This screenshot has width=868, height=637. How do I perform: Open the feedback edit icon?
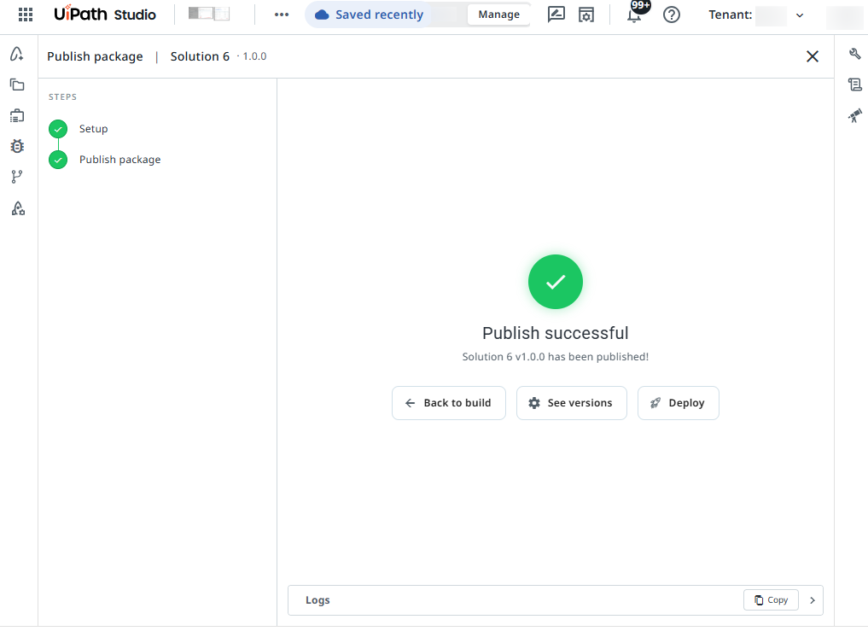556,15
